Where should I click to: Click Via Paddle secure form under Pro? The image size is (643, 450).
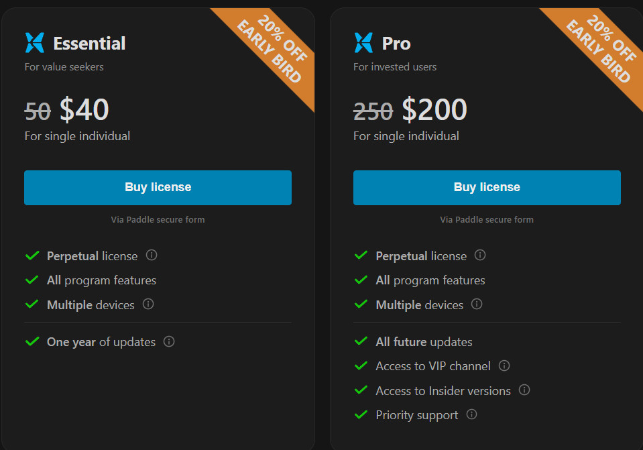(487, 219)
